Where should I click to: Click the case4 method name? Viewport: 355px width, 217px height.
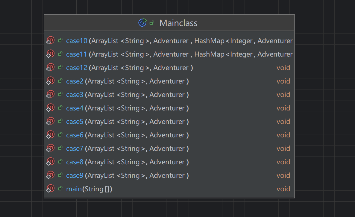[75, 108]
